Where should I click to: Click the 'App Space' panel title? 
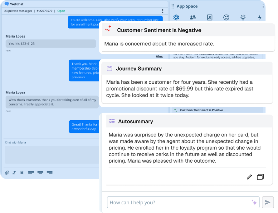coord(187,6)
